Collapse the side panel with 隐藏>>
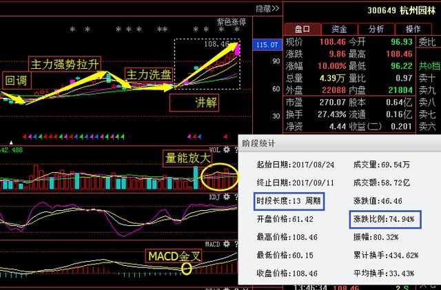Image resolution: width=441 pixels, height=290 pixels. point(267,8)
